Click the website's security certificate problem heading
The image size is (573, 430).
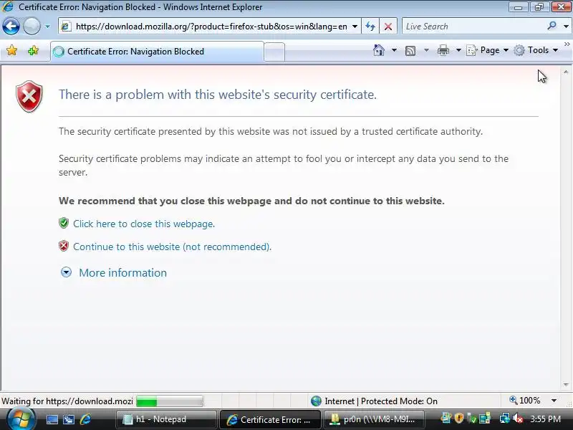coord(218,95)
